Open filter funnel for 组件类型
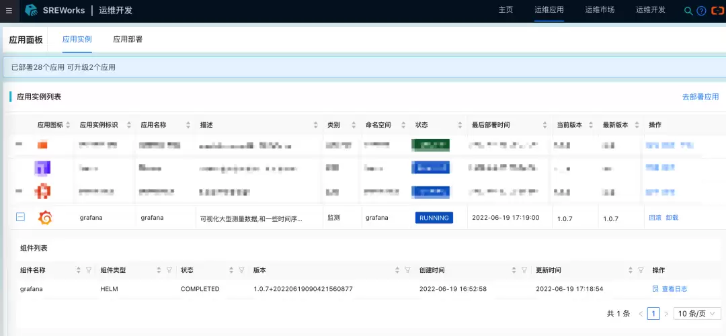The width and height of the screenshot is (726, 336). [x=169, y=270]
